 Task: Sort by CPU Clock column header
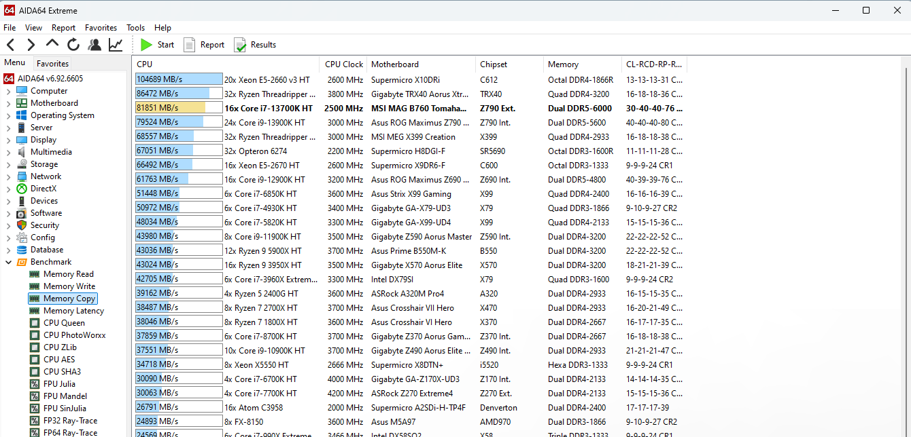(x=343, y=64)
